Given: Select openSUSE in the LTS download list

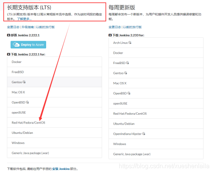Looking at the screenshot, I should pyautogui.click(x=55, y=112).
